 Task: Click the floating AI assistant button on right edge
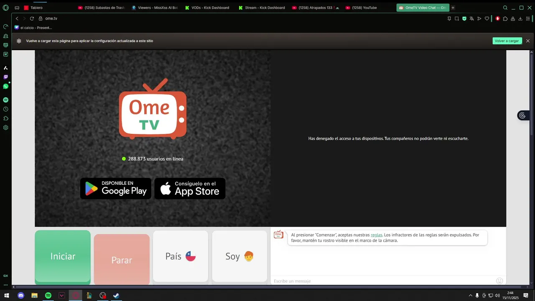(x=522, y=115)
